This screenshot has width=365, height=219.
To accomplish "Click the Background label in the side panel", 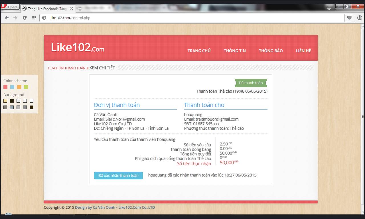I will [x=14, y=95].
